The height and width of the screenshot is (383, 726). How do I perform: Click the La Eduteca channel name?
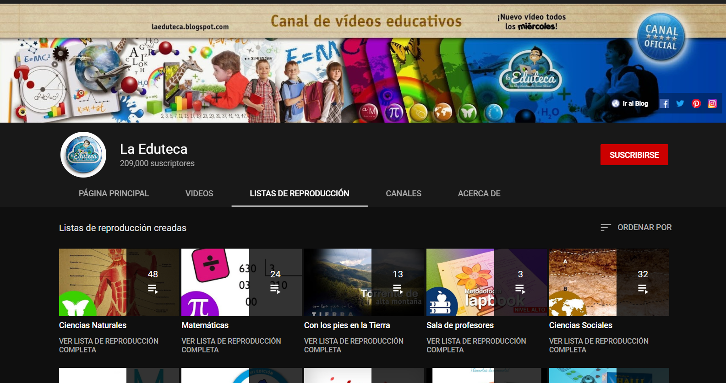[153, 149]
